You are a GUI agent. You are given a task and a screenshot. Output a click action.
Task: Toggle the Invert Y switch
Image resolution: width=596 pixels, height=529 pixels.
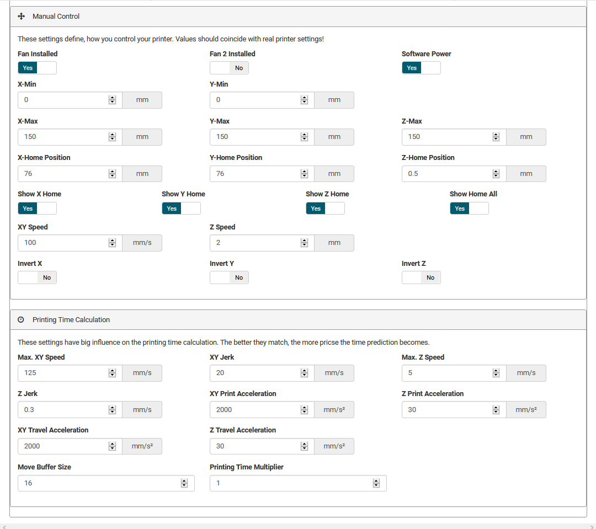[x=229, y=277]
